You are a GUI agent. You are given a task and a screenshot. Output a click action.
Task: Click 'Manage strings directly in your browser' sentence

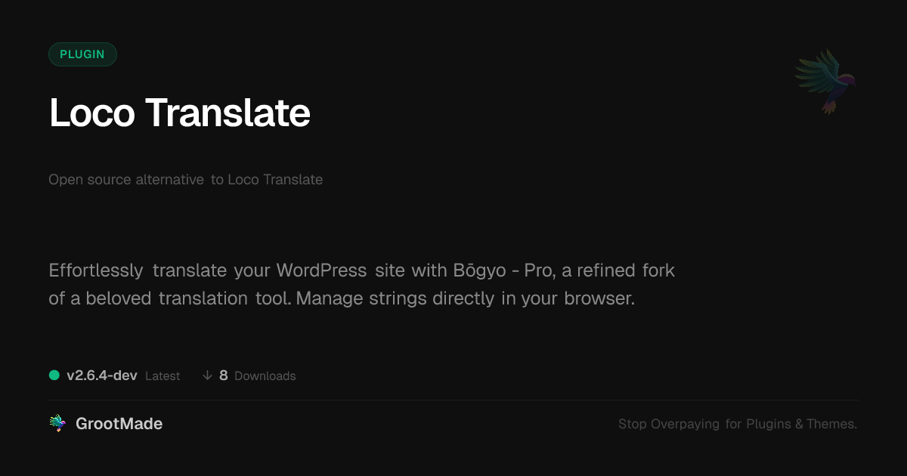[x=465, y=298]
